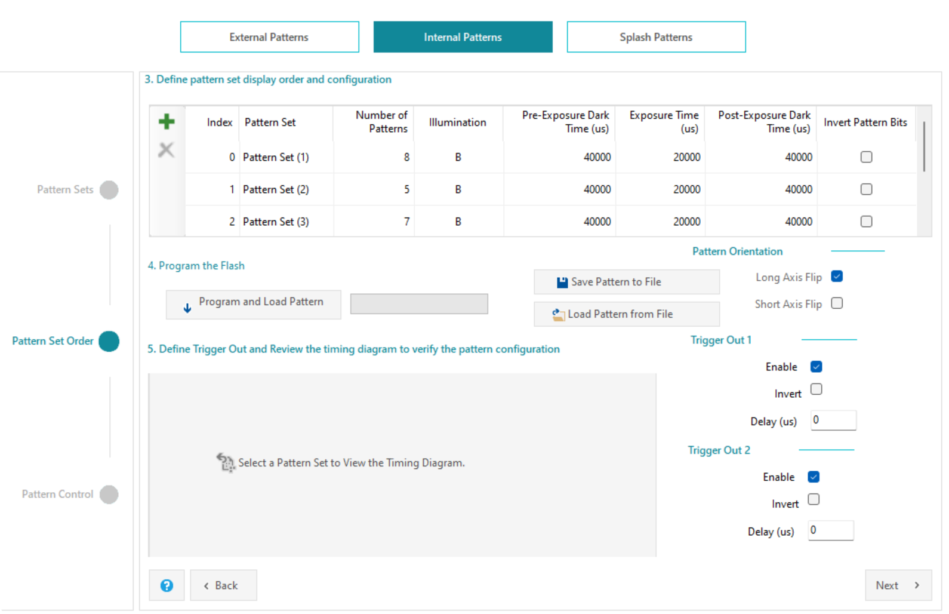The height and width of the screenshot is (614, 949).
Task: Click the Pattern Control step circle
Action: click(x=109, y=495)
